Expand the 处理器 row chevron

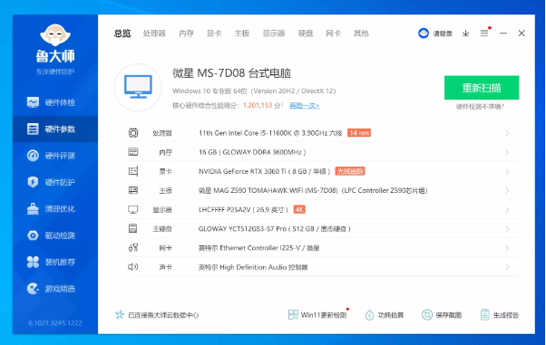507,133
